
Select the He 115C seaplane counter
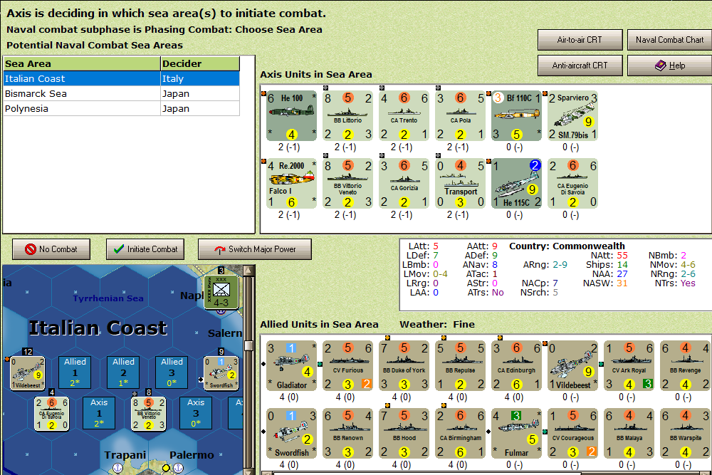coord(517,184)
